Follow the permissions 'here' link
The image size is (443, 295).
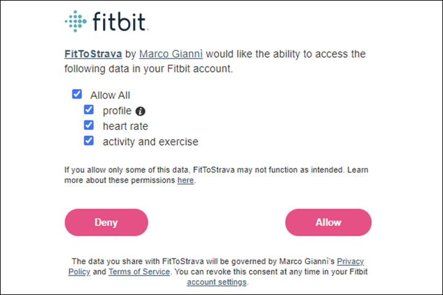tap(186, 180)
